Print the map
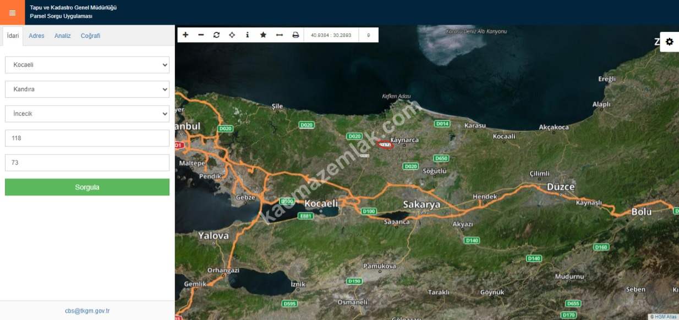The height and width of the screenshot is (320, 679). coord(295,35)
